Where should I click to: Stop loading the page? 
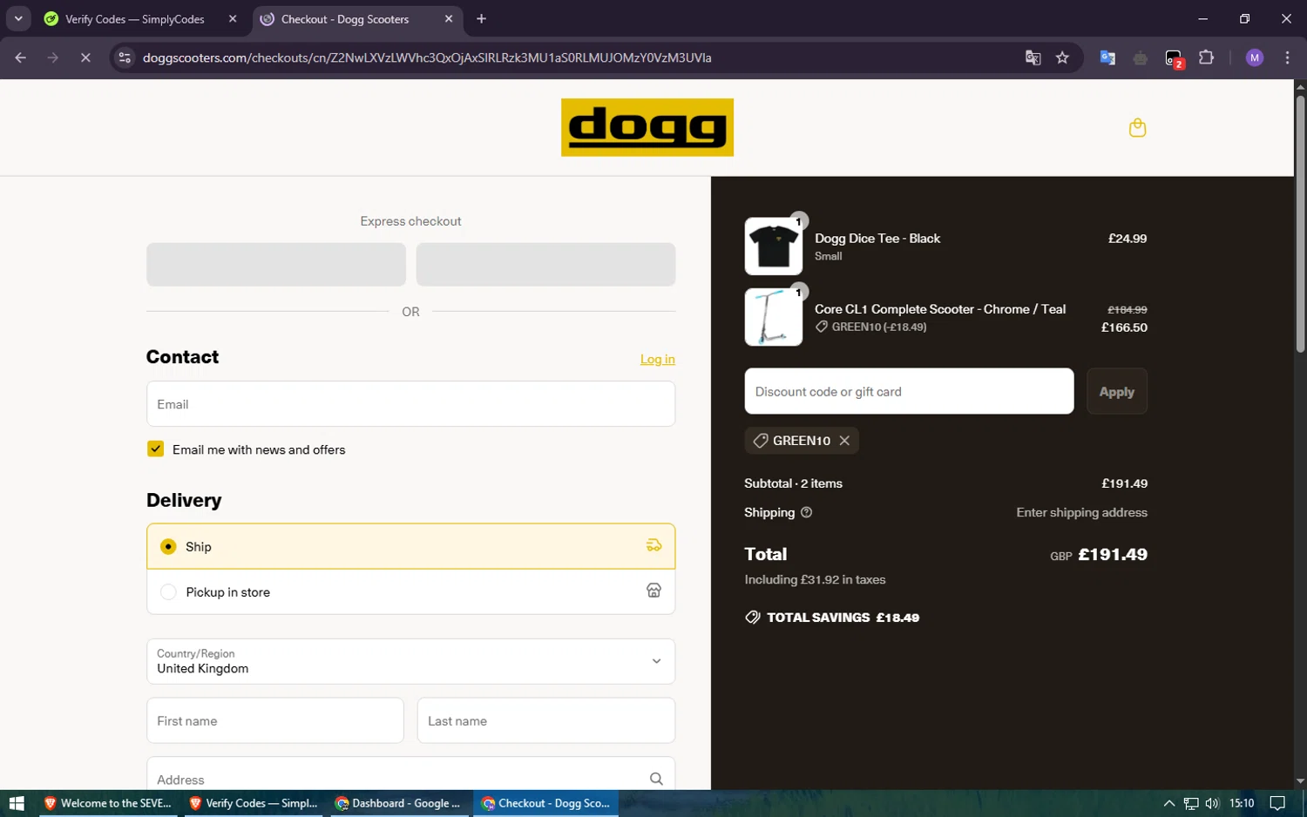[x=85, y=57]
